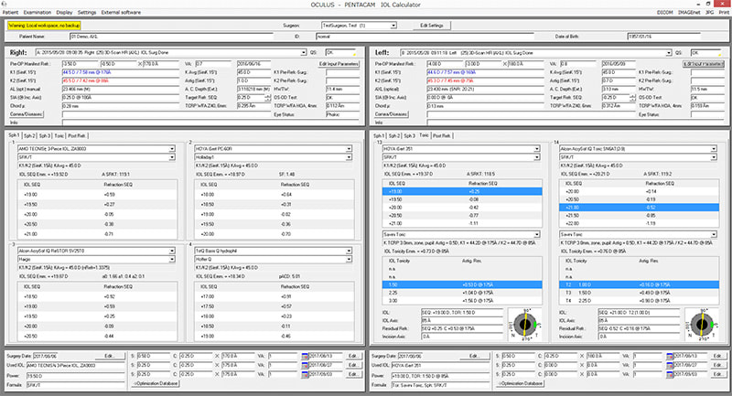732x396 pixels.
Task: Click the AcrySof toric axis diagram
Action: point(702,324)
